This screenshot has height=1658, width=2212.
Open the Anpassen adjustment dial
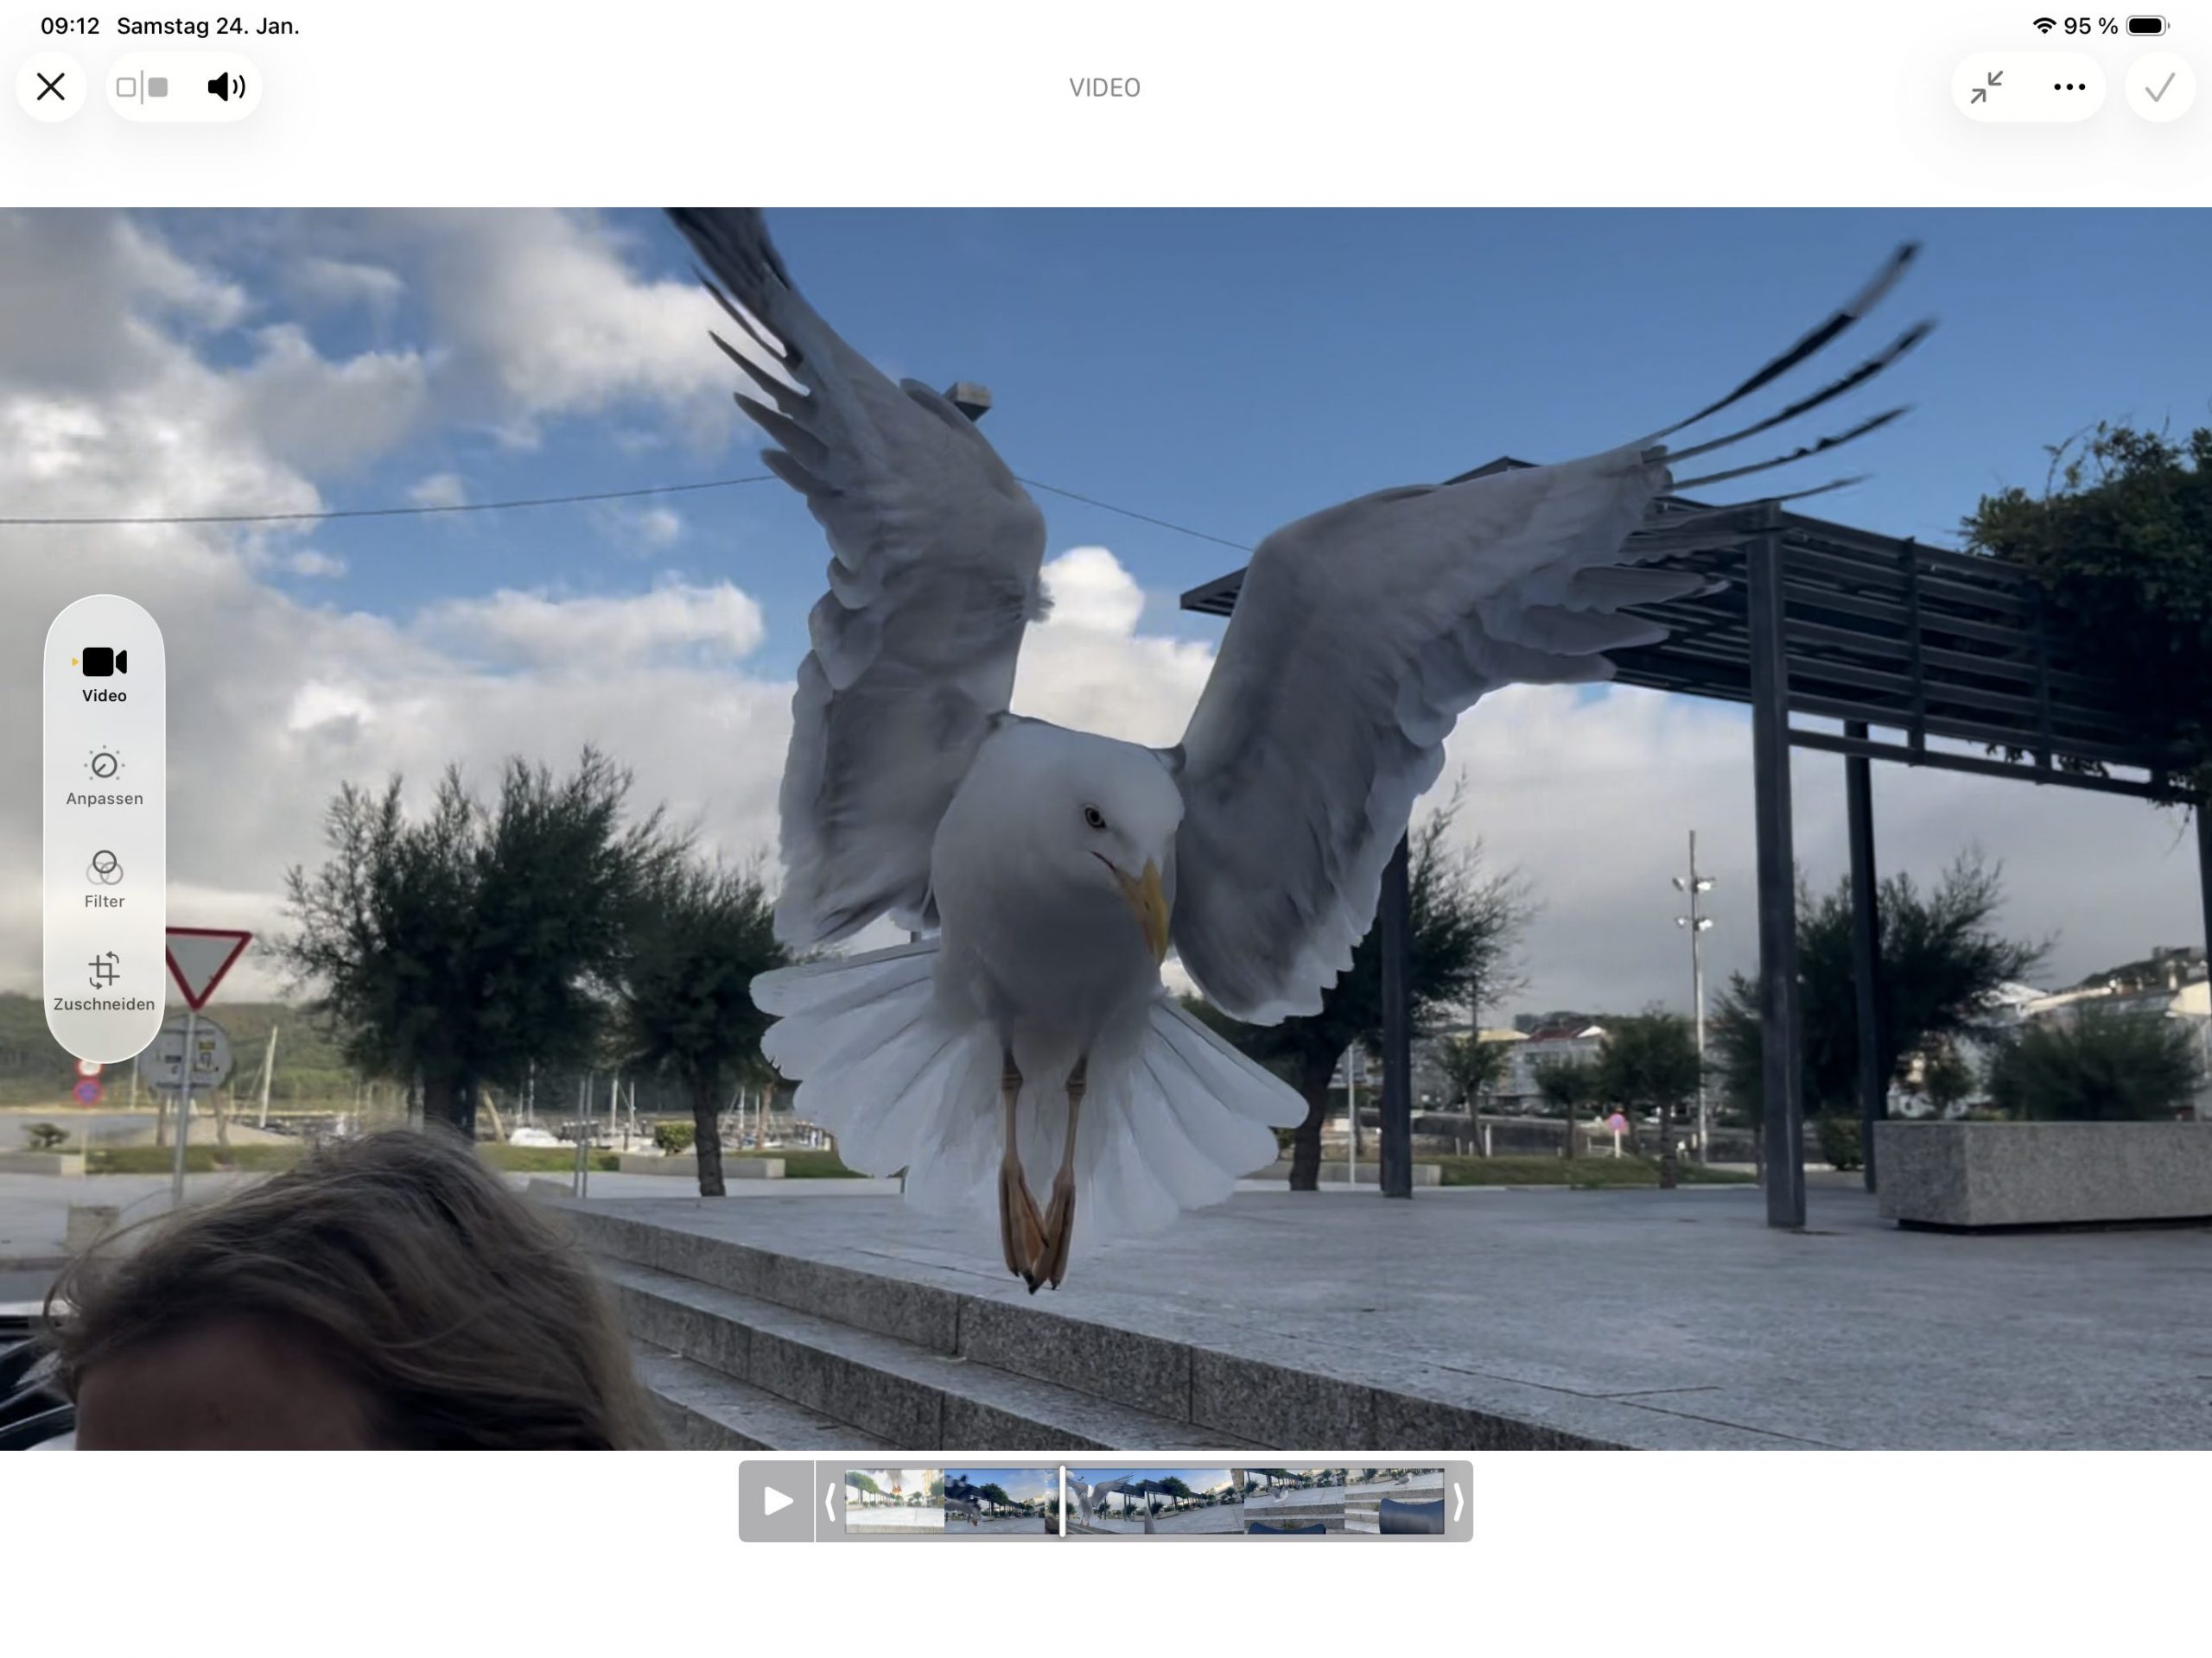(104, 766)
